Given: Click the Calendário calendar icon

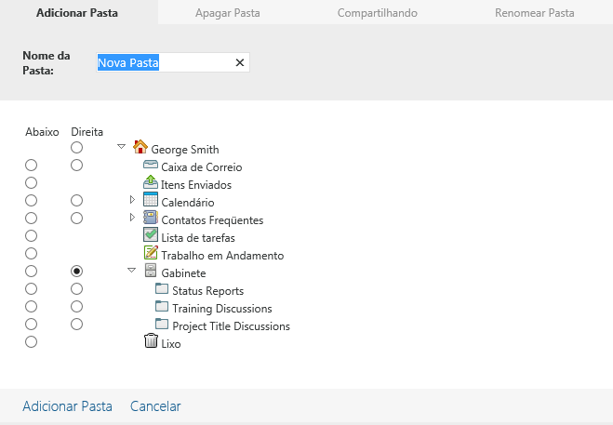Looking at the screenshot, I should [x=151, y=200].
